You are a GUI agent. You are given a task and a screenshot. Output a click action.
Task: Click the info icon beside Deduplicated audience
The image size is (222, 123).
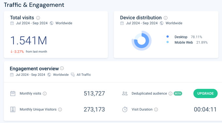[x=170, y=94]
